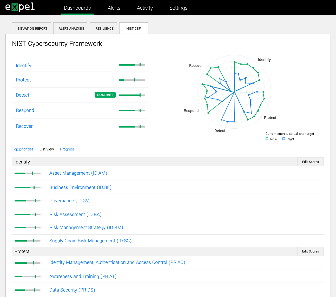The image size is (336, 297).
Task: Open Identity Management and Access Control (PR.AC)
Action: pyautogui.click(x=117, y=262)
